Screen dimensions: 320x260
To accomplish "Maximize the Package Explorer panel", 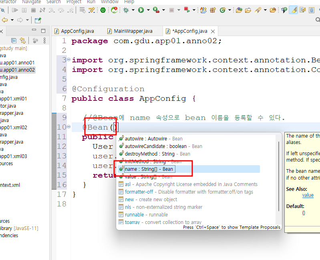I will click(43, 30).
